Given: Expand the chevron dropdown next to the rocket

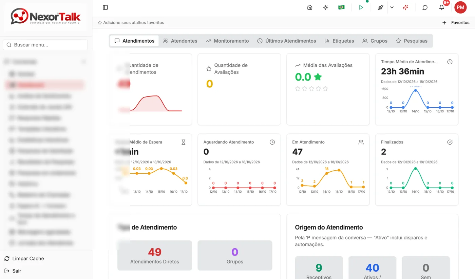Looking at the screenshot, I should 392,7.
